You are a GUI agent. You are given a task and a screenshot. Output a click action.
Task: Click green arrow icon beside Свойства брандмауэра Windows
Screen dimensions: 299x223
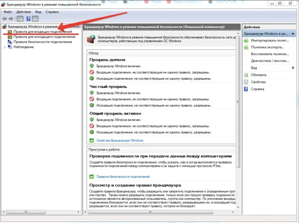point(91,141)
